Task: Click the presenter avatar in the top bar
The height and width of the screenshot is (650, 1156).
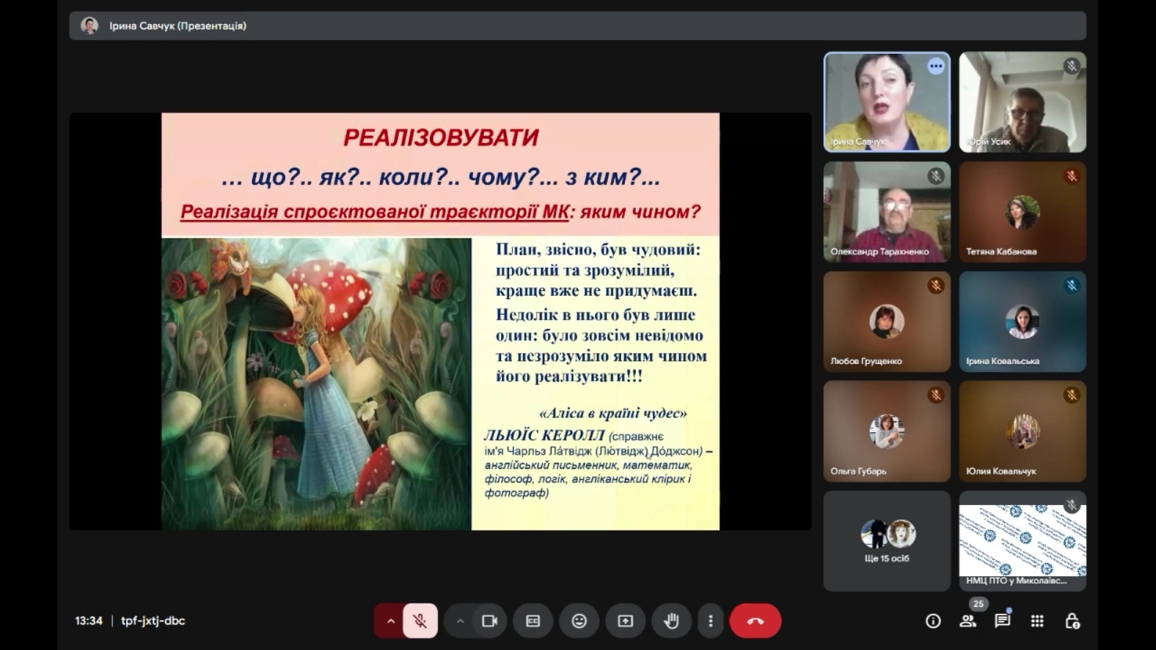Action: [x=89, y=25]
